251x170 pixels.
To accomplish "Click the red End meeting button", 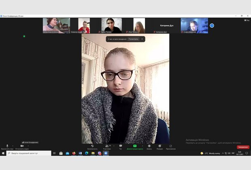I will click(243, 147).
